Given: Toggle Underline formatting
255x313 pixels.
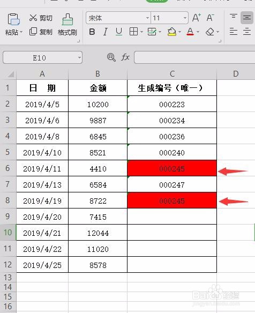Looking at the screenshot, I should [119, 32].
